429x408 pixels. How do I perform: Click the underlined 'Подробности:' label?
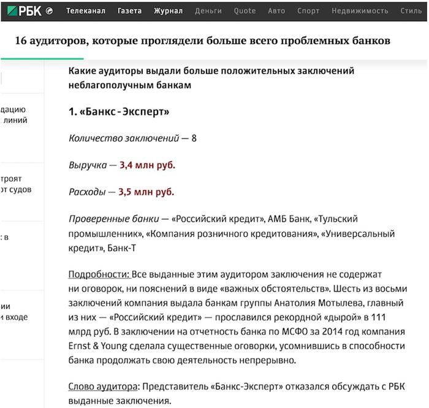99,274
